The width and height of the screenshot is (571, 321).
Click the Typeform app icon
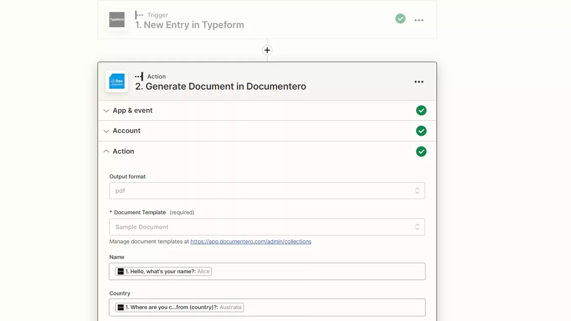coord(117,20)
